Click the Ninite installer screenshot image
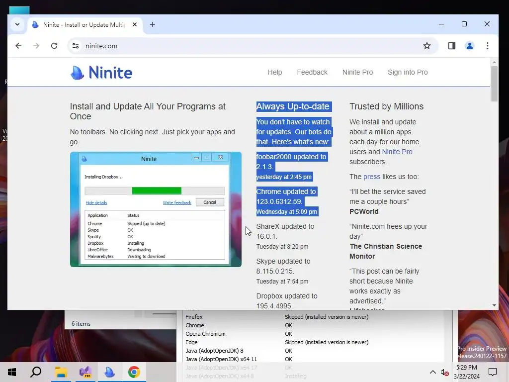The height and width of the screenshot is (382, 509). click(x=156, y=209)
